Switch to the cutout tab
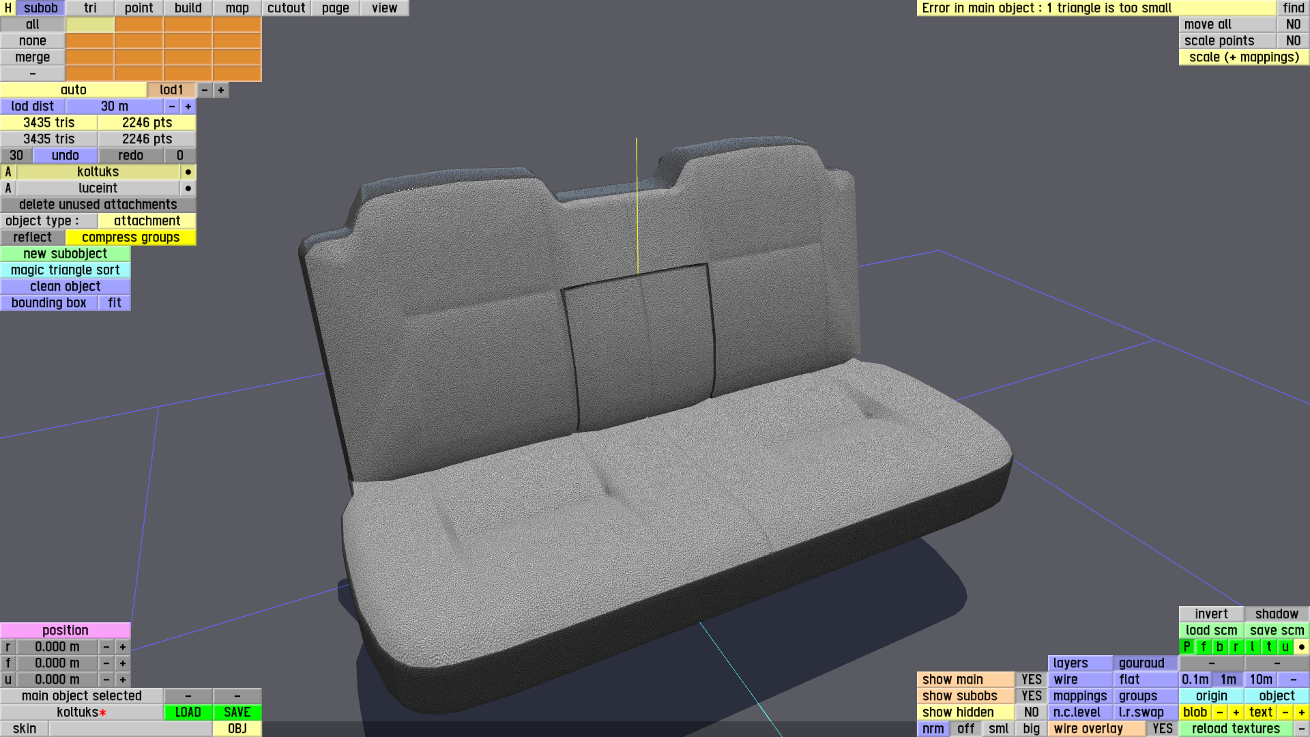Screen dimensions: 1310x737 coord(286,8)
